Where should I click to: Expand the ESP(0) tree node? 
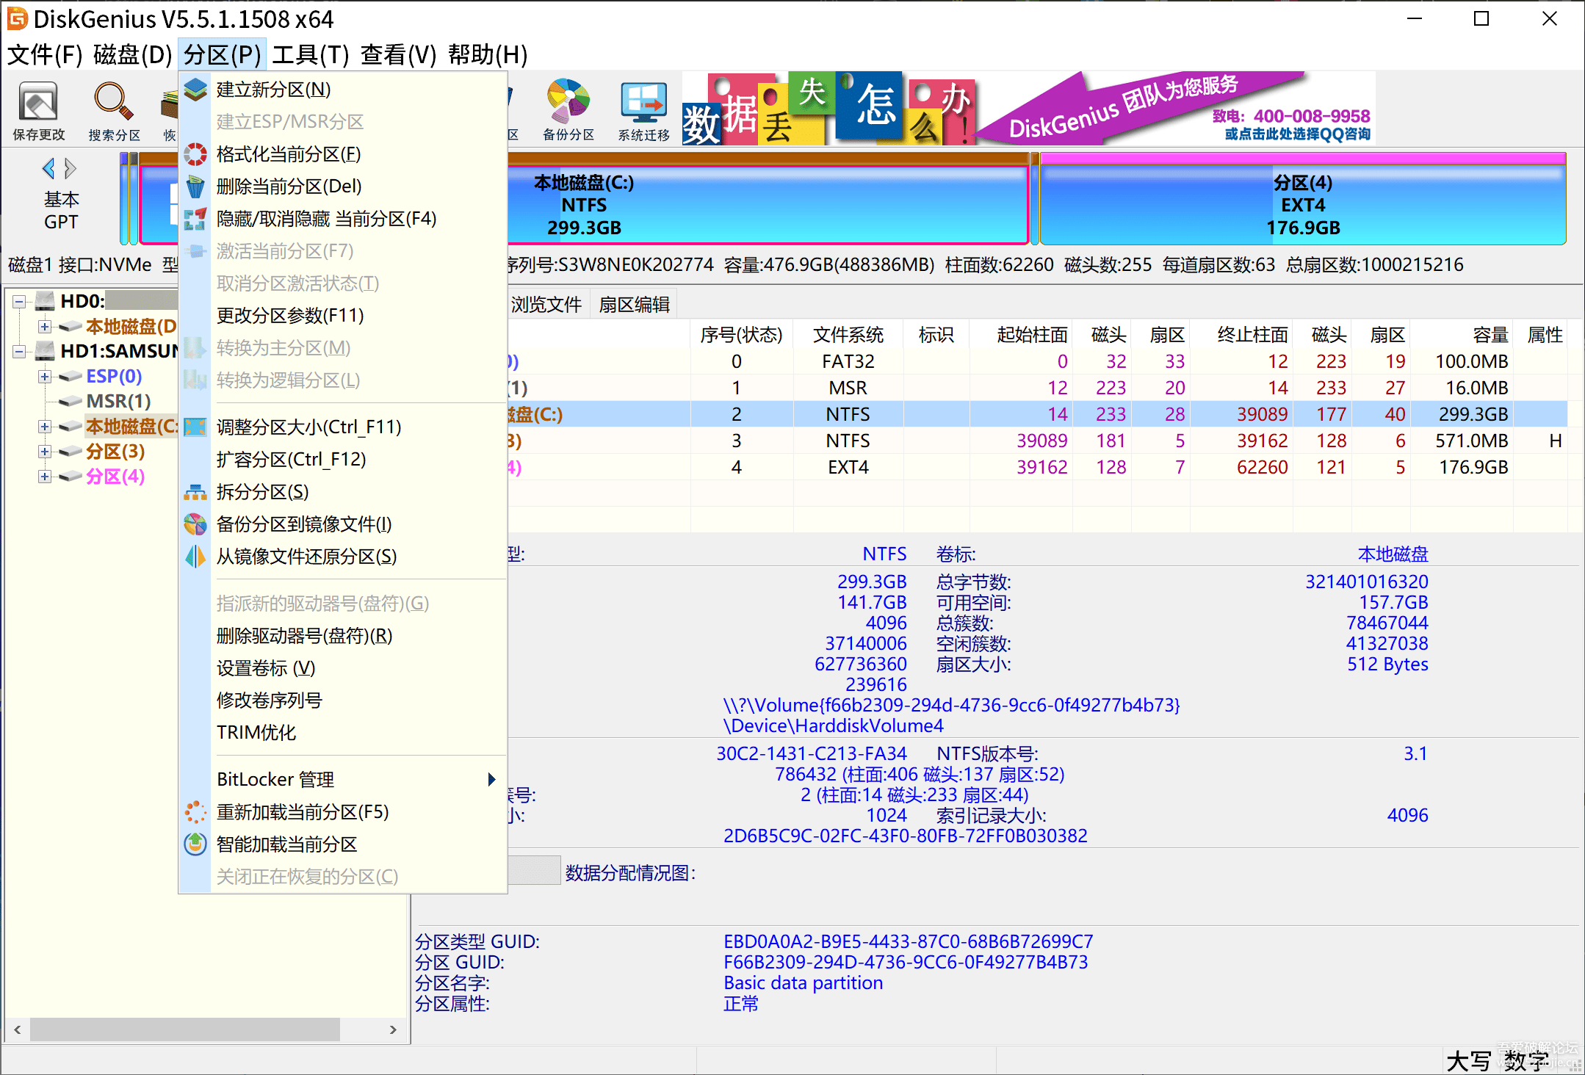(45, 377)
